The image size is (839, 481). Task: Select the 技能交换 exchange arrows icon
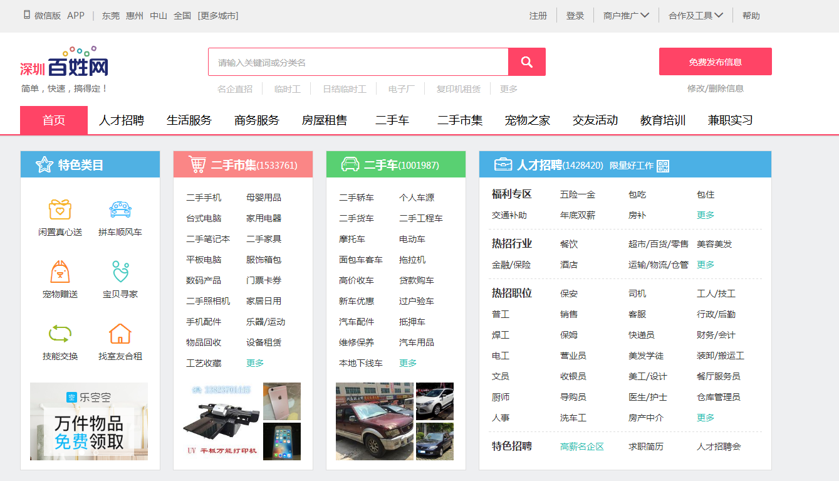tap(60, 333)
